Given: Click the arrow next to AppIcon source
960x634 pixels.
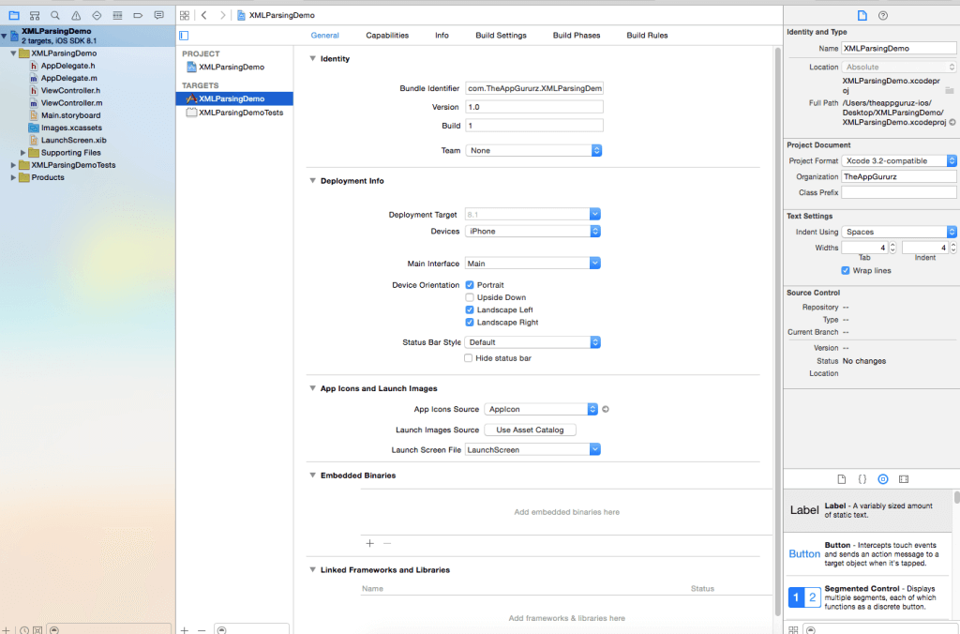Looking at the screenshot, I should [606, 409].
